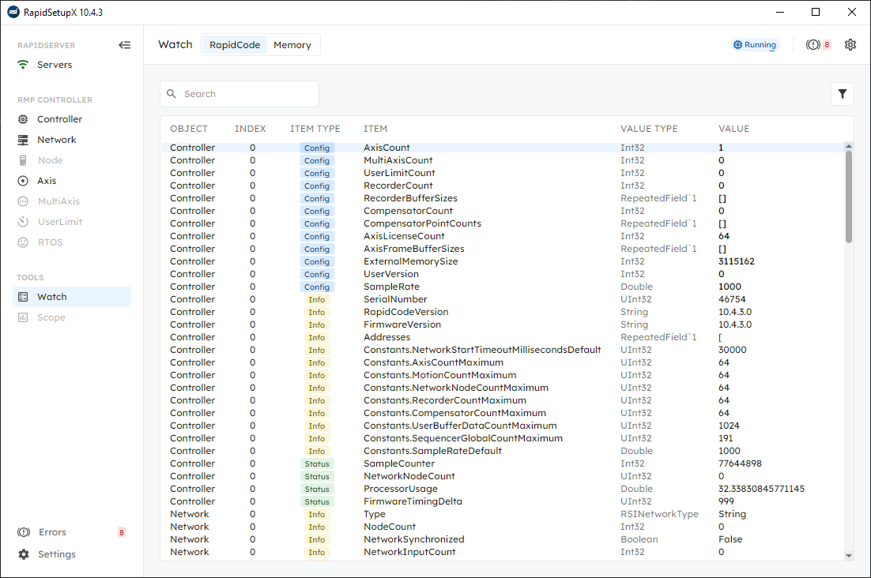
Task: Click the VALUE column header
Action: coord(733,129)
